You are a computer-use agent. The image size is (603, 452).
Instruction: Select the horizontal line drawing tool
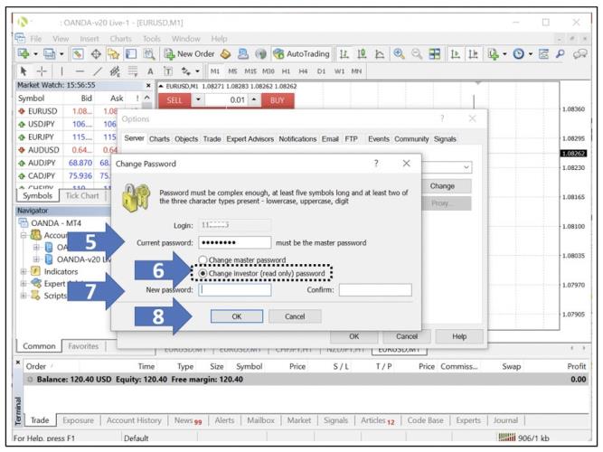point(80,71)
